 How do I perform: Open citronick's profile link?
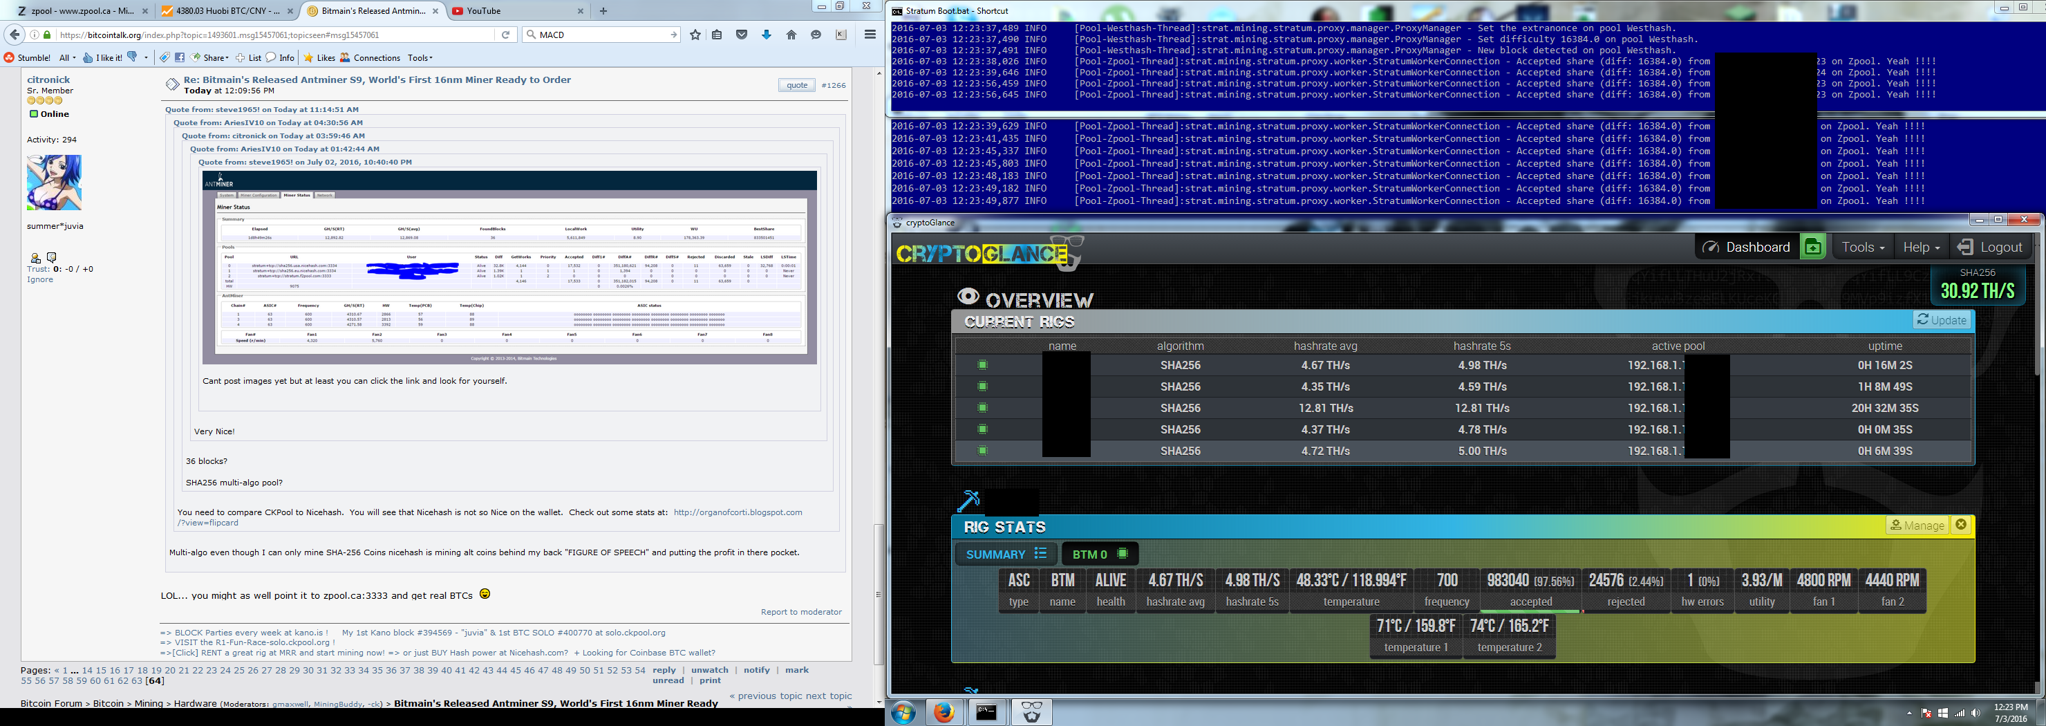click(x=48, y=80)
